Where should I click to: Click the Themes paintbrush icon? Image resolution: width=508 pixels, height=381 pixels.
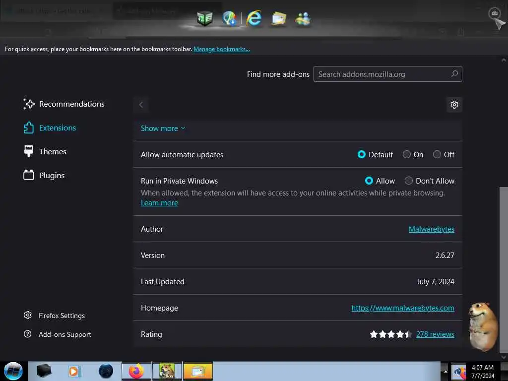28,151
